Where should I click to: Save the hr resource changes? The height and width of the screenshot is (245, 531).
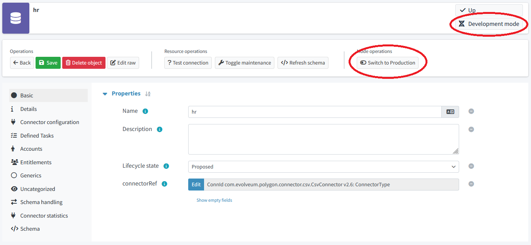(48, 63)
